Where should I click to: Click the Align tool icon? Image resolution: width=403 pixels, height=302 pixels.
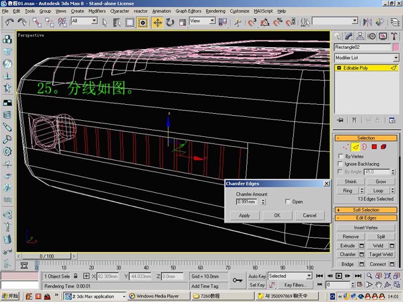380,22
